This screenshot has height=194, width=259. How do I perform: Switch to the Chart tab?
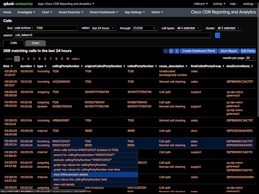pyautogui.click(x=35, y=43)
